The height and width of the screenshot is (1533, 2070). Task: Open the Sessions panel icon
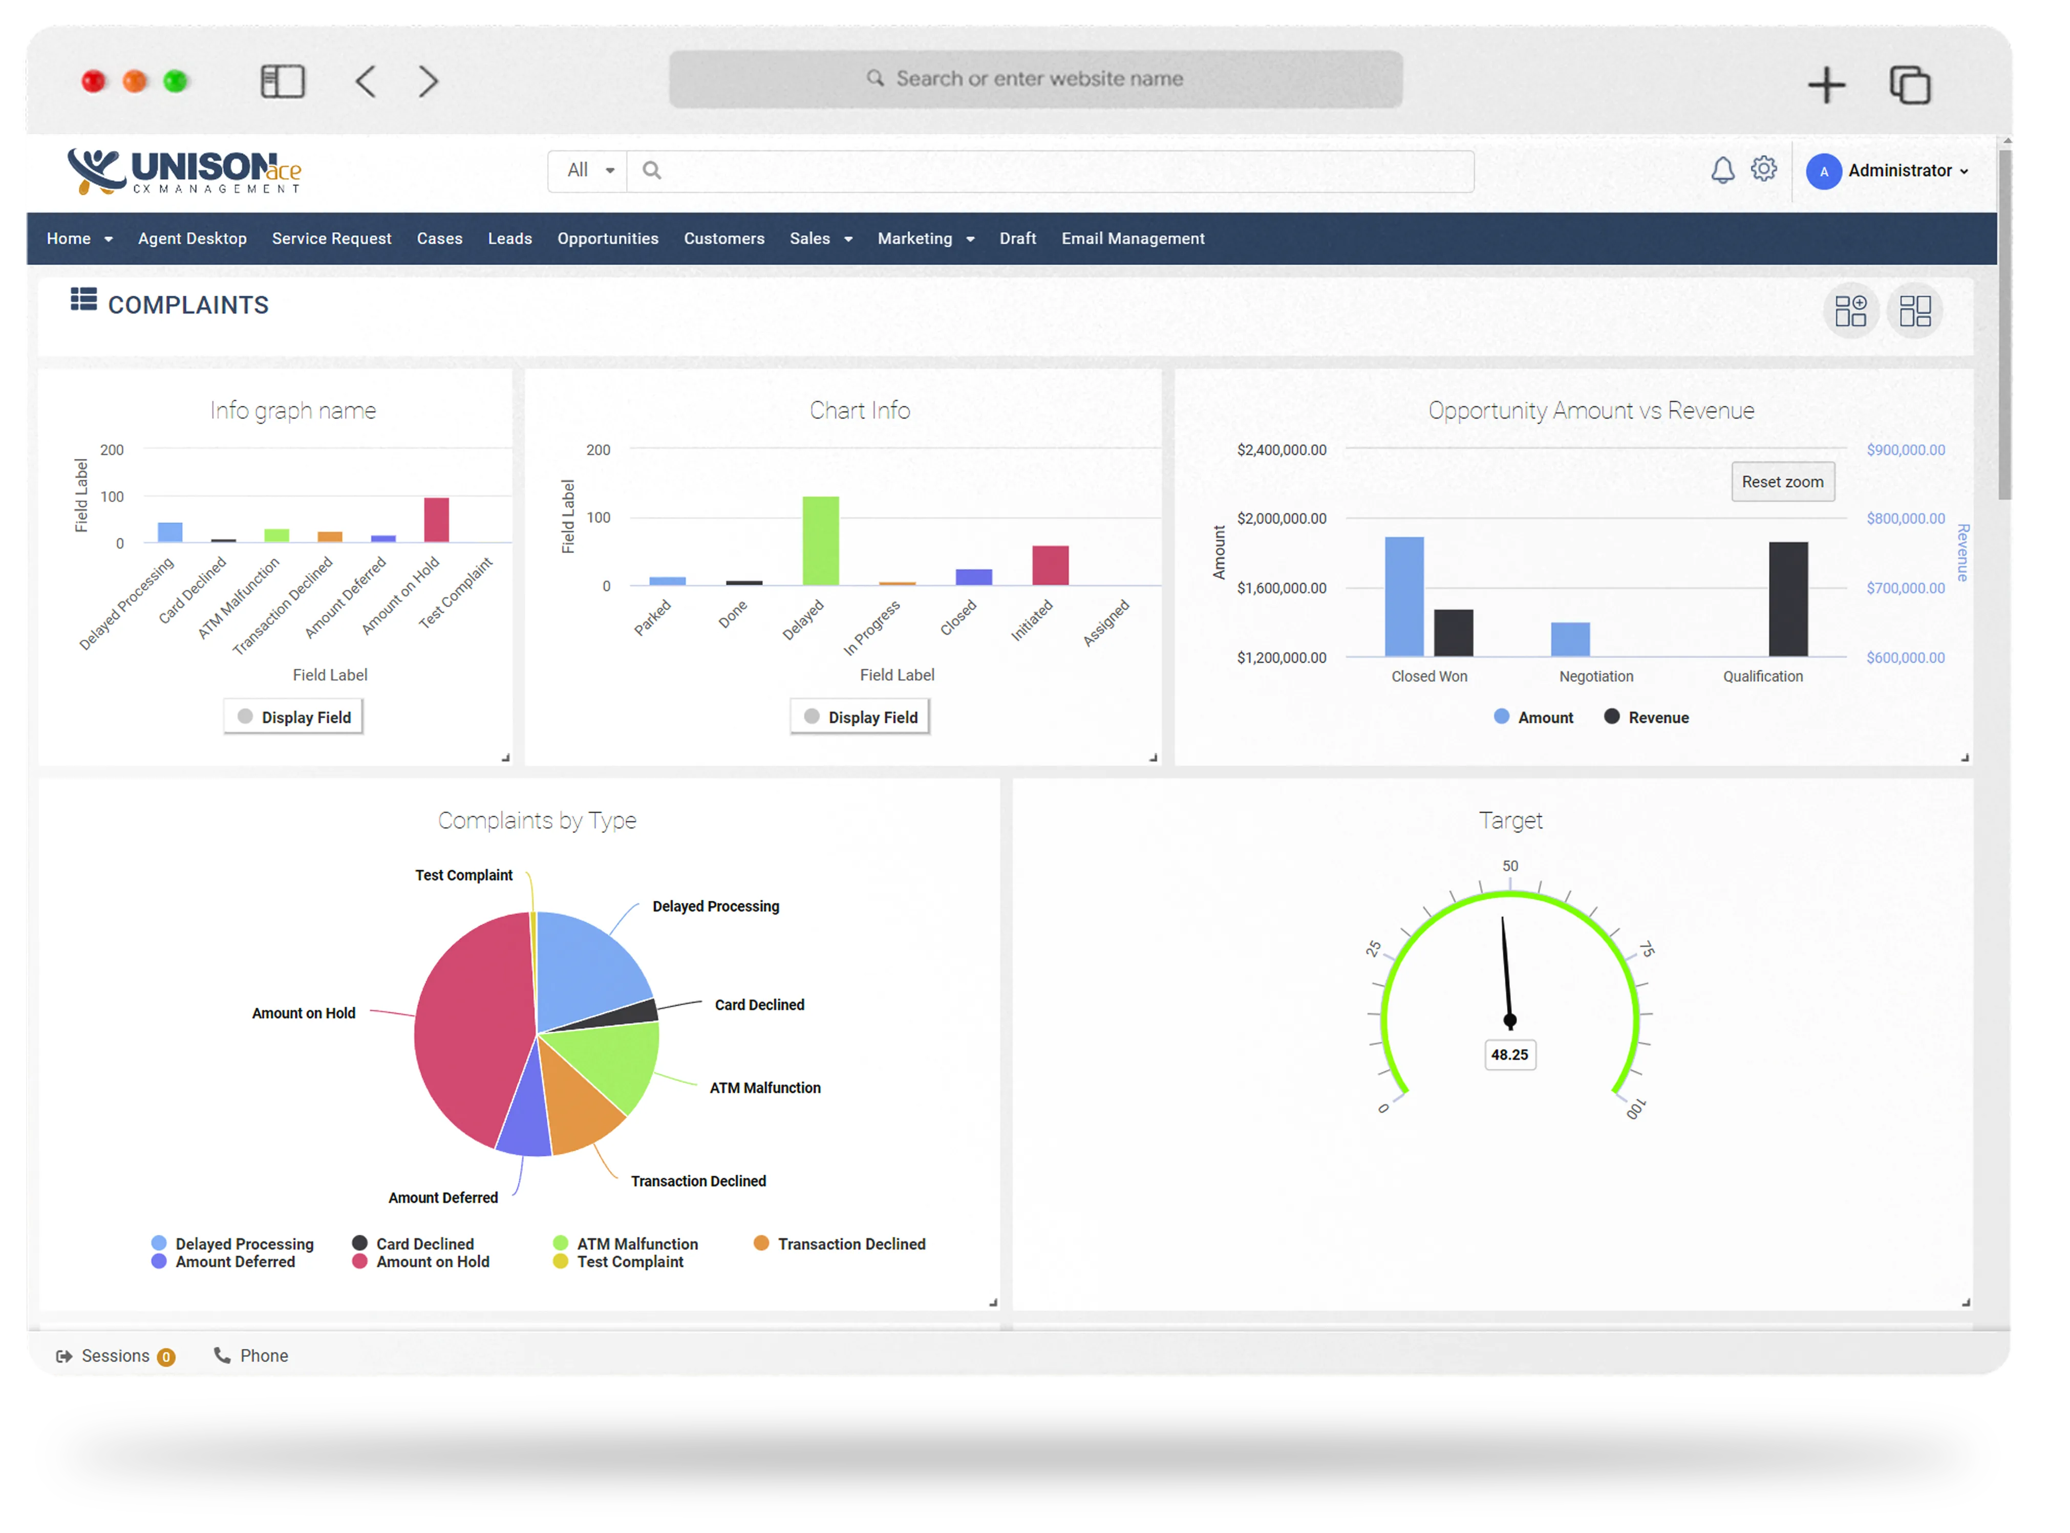tap(64, 1356)
